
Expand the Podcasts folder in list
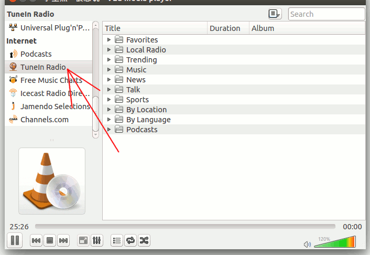(109, 129)
